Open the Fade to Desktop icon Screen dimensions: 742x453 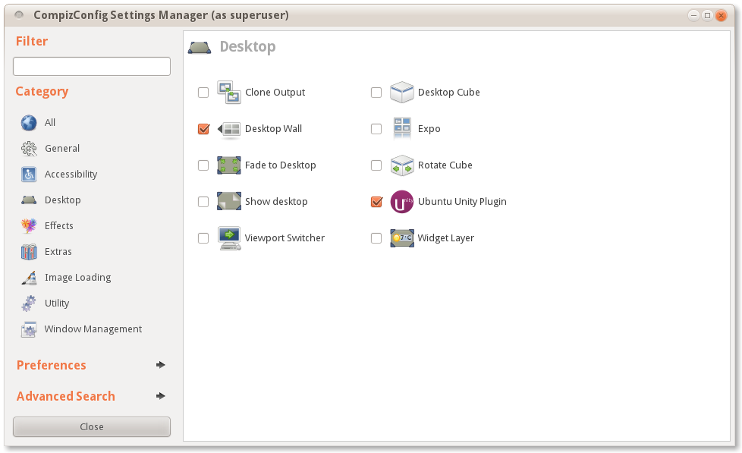click(x=229, y=165)
